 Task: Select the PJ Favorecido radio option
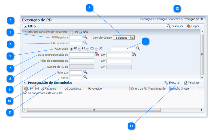point(80,49)
